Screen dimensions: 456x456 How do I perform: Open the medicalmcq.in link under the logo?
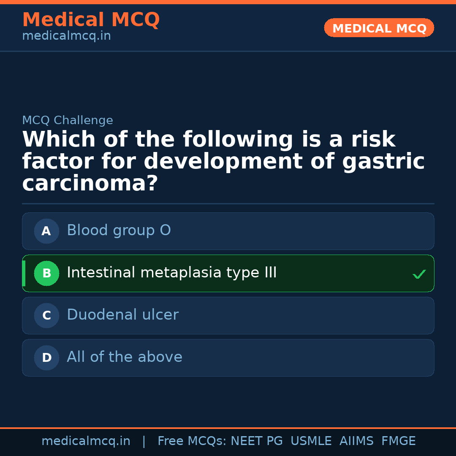pyautogui.click(x=66, y=36)
